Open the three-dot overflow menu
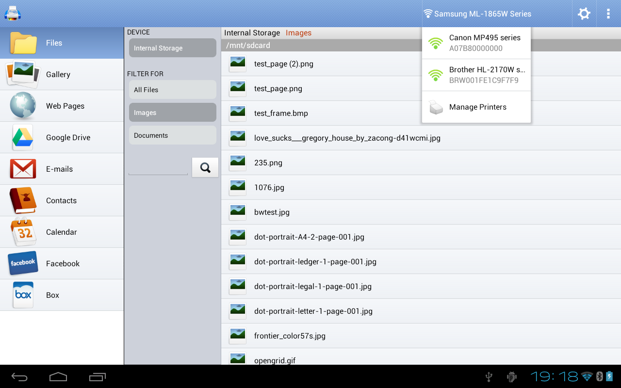The image size is (621, 388). (x=608, y=14)
